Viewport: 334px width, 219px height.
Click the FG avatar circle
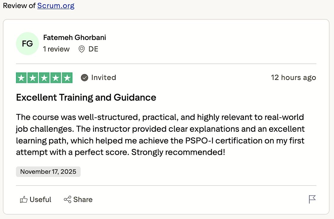point(27,44)
